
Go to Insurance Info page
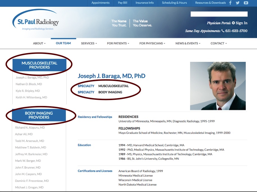(x=145, y=3)
